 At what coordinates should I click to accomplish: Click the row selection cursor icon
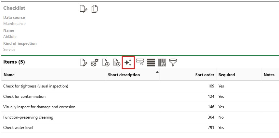click(140, 62)
